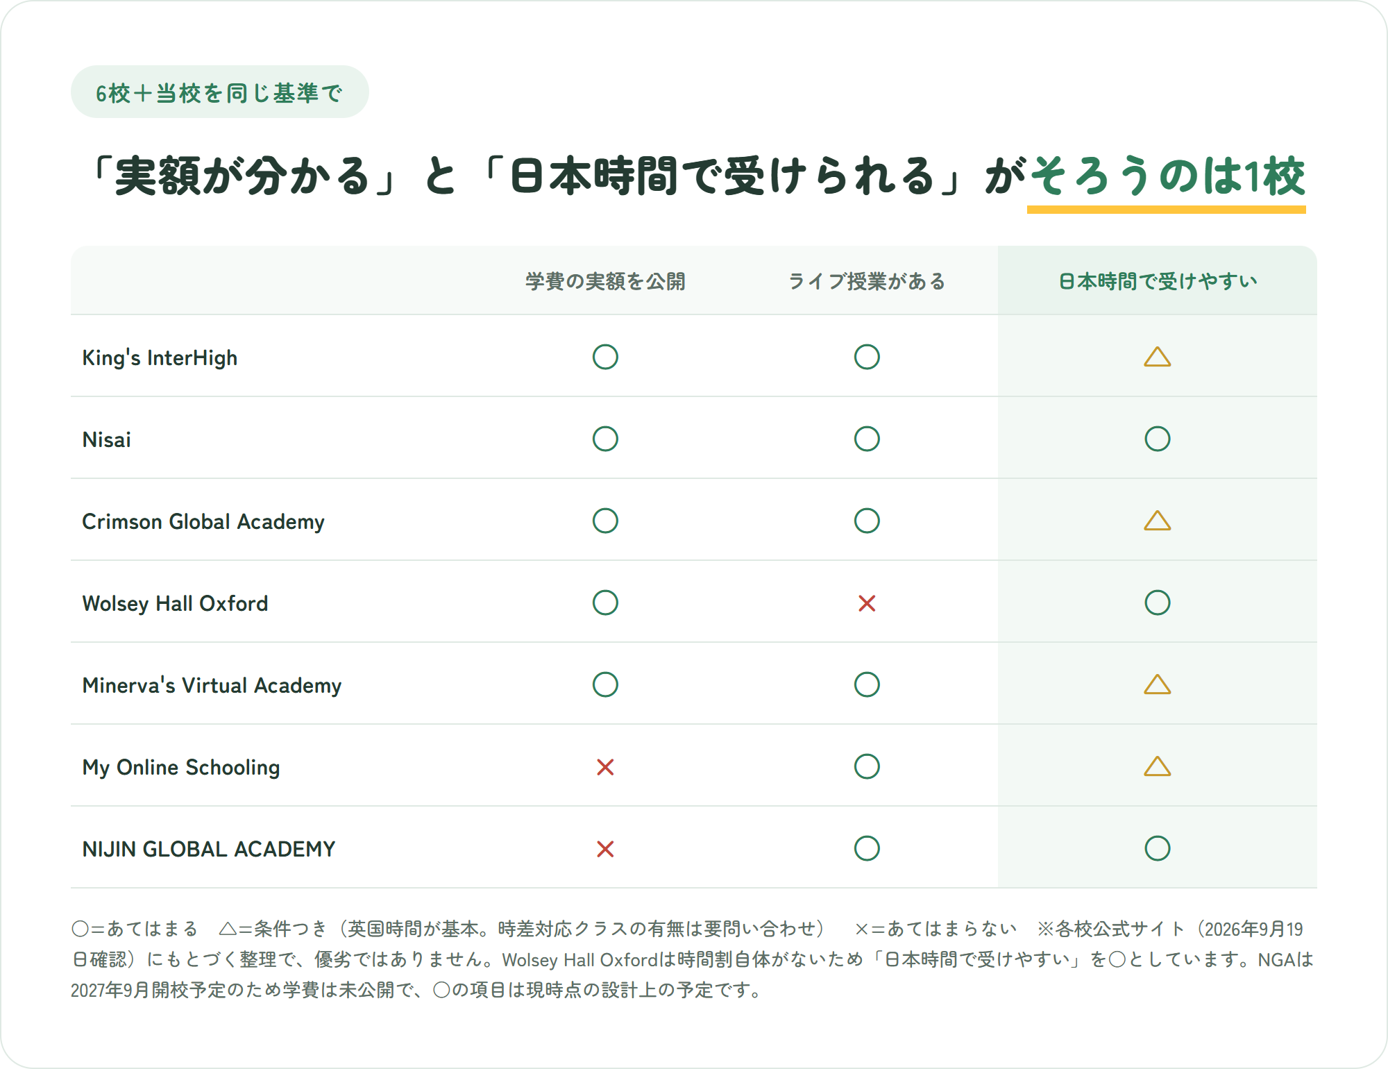Click NIJIN GLOBAL ACADEMY live lessons circle
Image resolution: width=1388 pixels, height=1069 pixels.
pos(867,848)
